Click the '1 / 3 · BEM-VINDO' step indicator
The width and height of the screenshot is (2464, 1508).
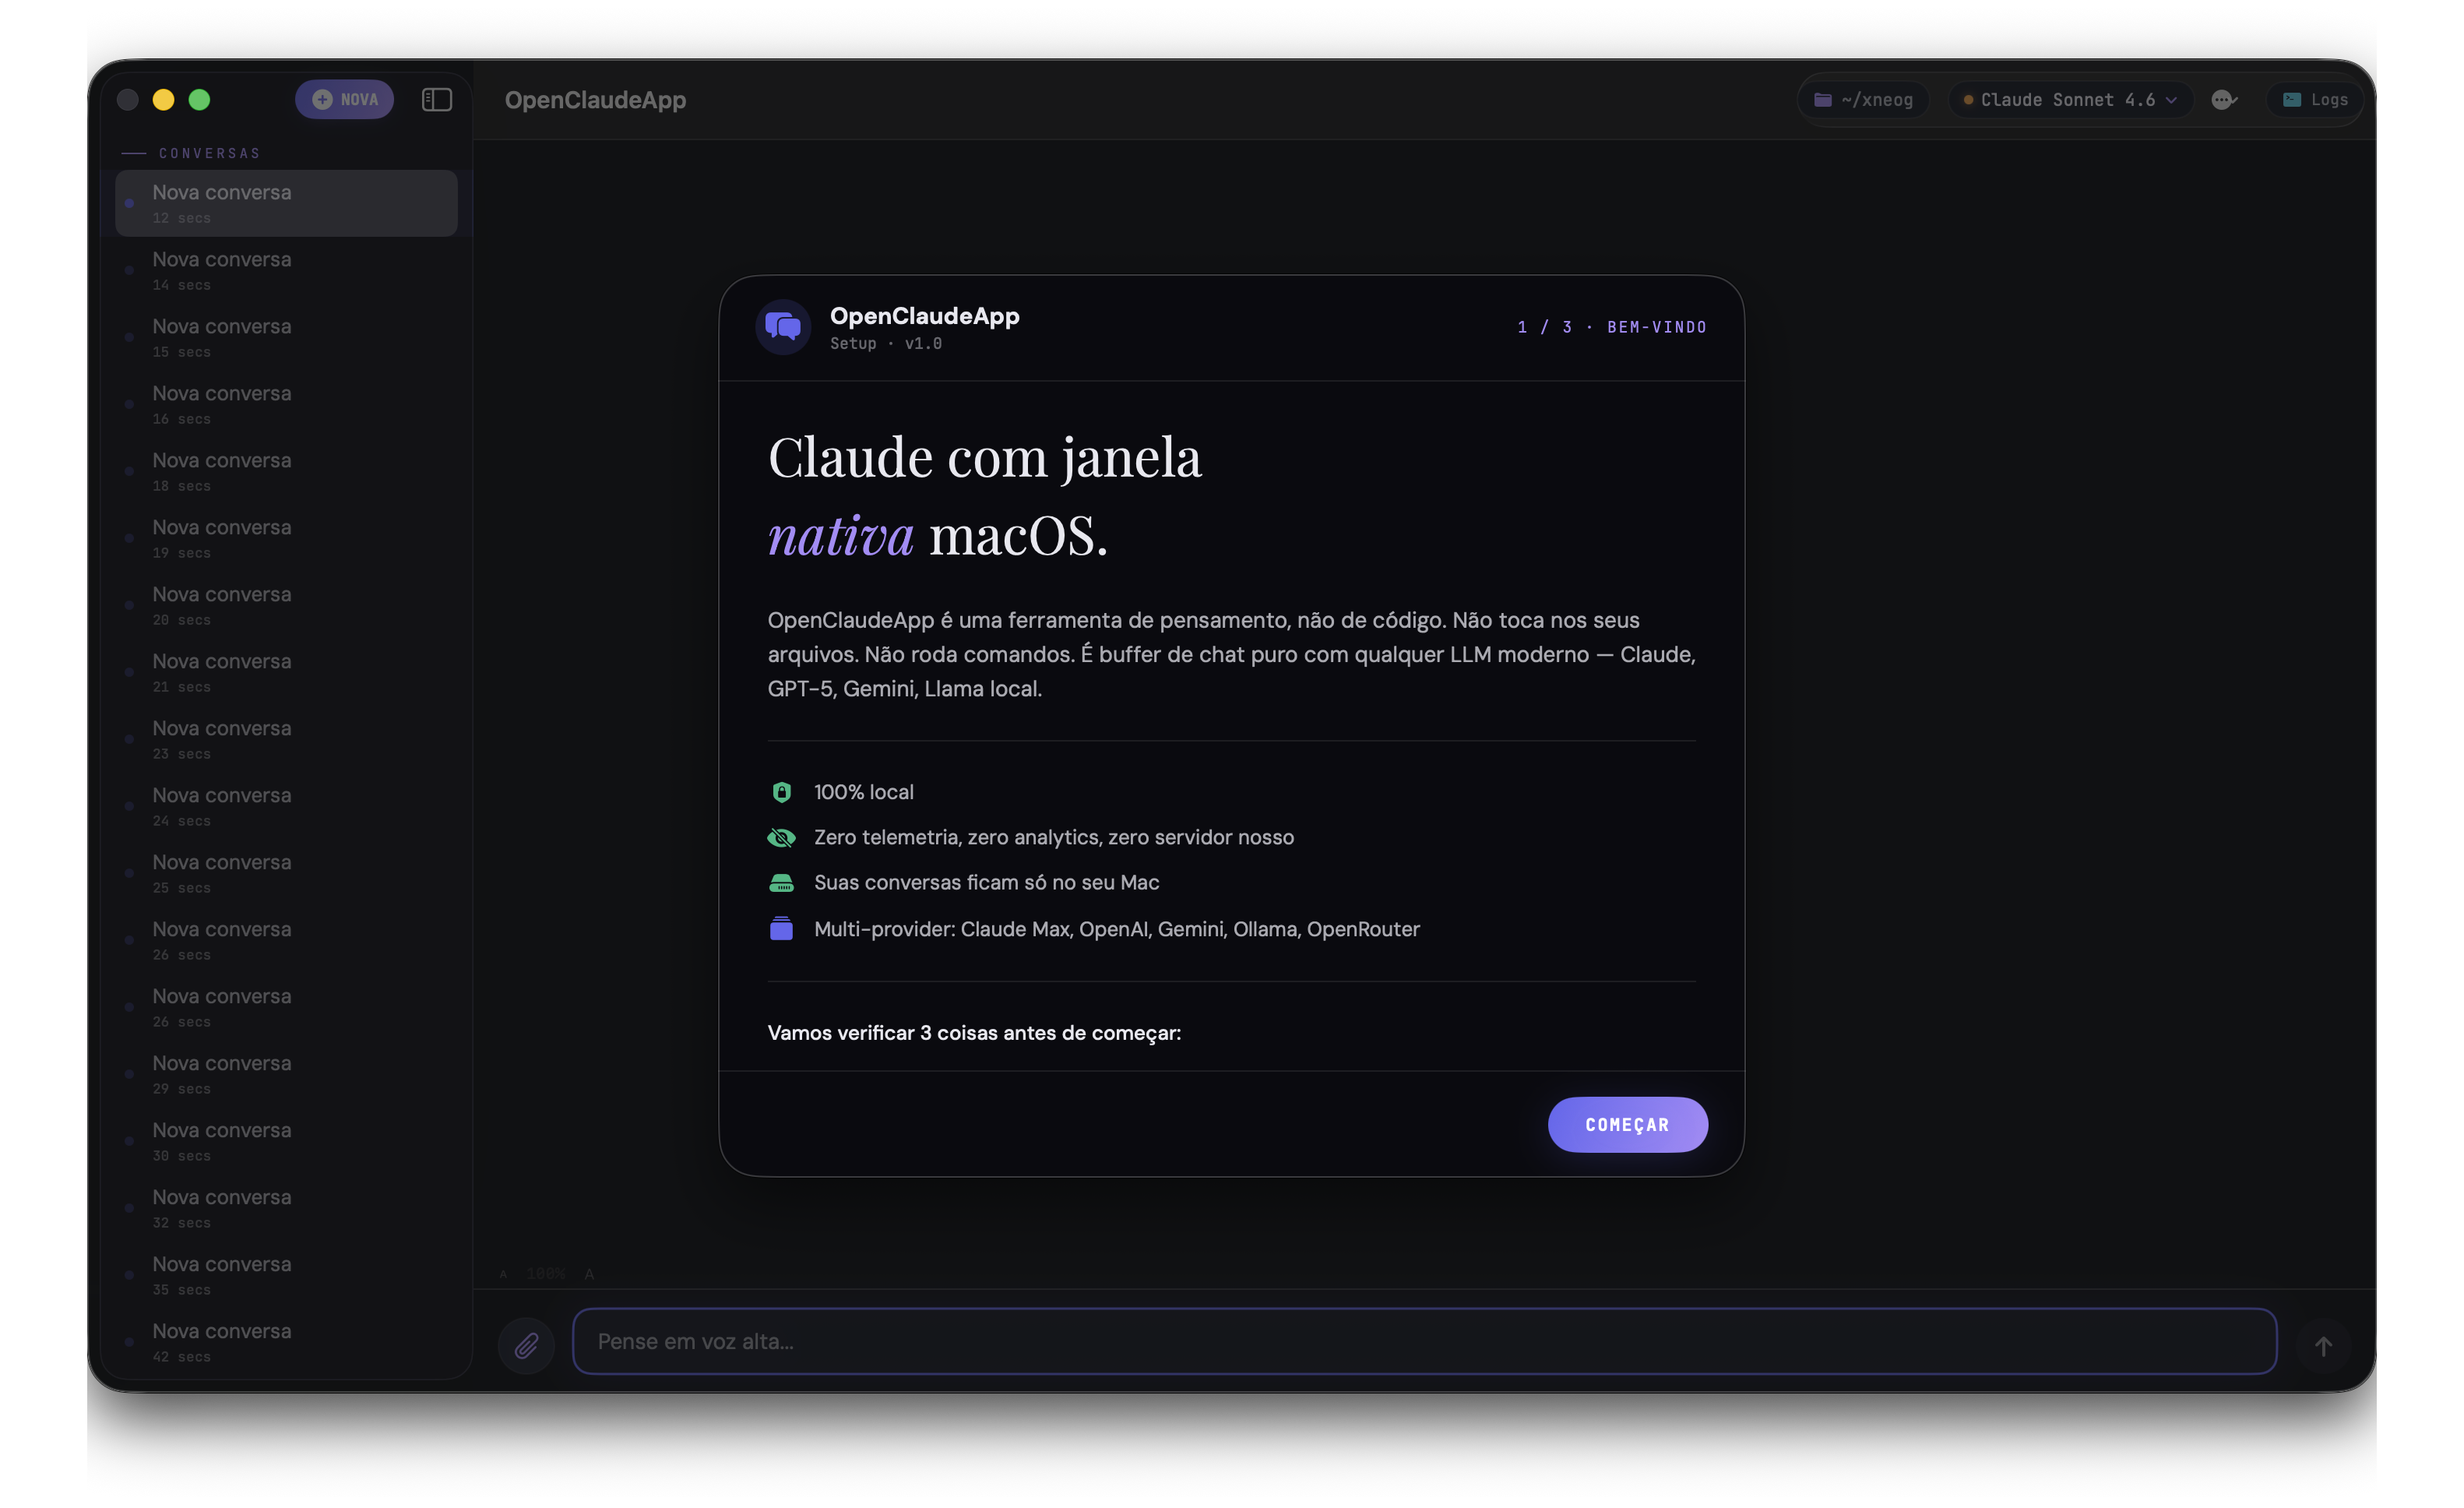click(x=1611, y=327)
